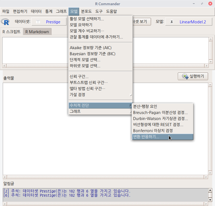Image resolution: width=215 pixels, height=206 pixels.
Task: Expand the 가설 검정 submenu
Action: 101,94
